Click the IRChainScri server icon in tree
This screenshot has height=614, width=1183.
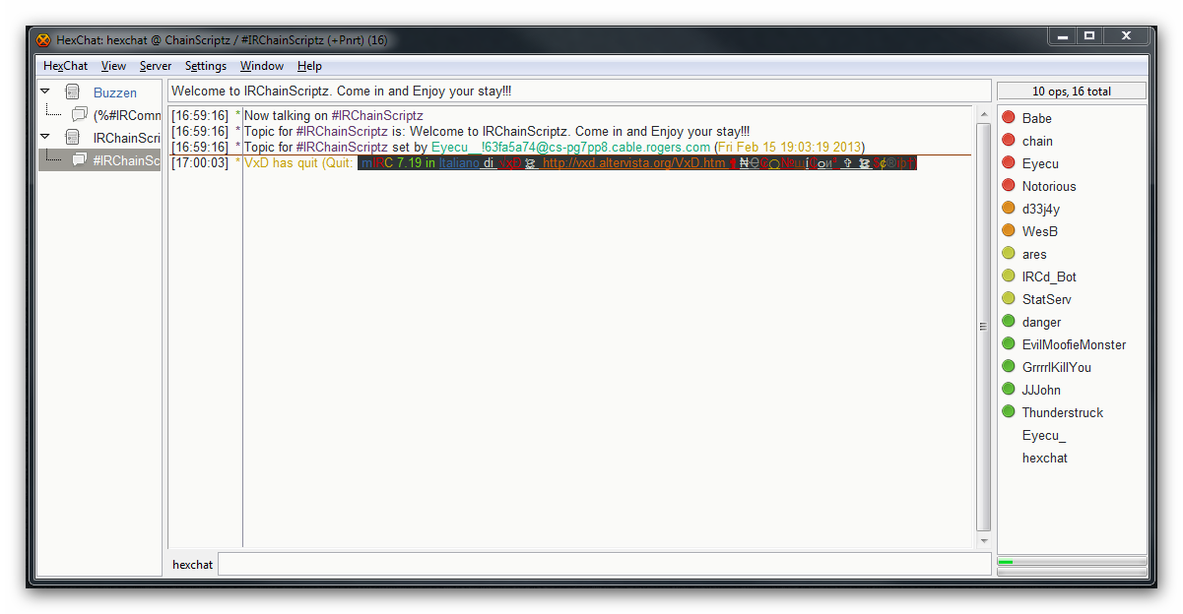pyautogui.click(x=72, y=138)
